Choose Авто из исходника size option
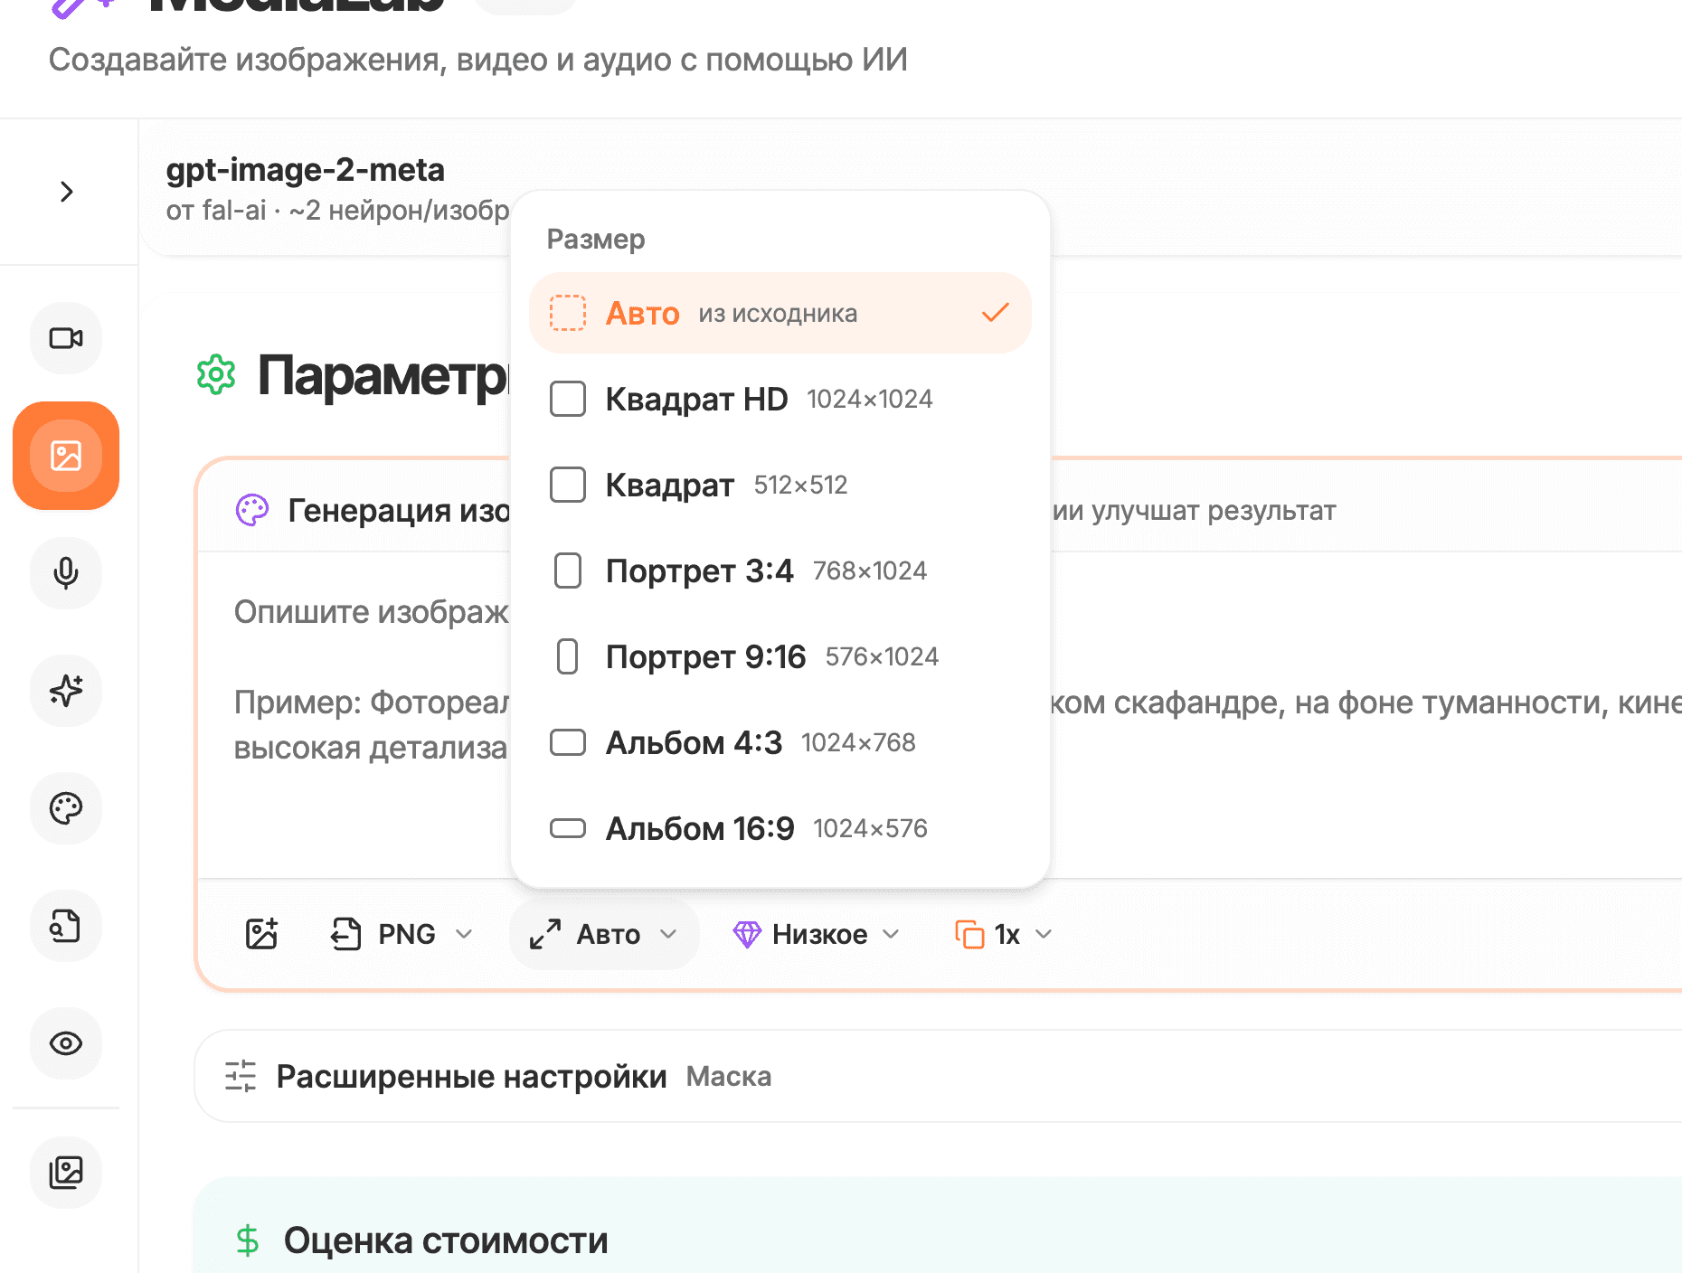The image size is (1682, 1273). coord(780,313)
